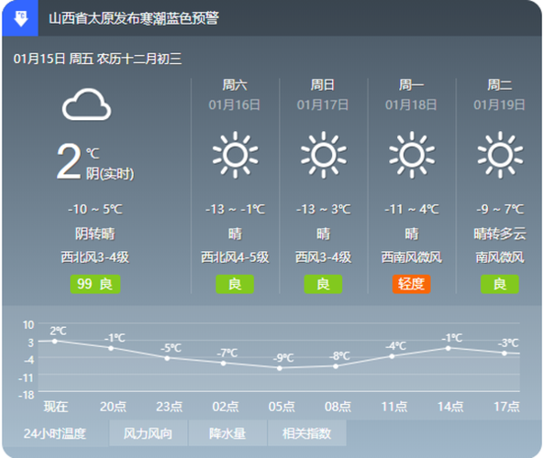Click the current temperature 2℃ reading

click(78, 161)
